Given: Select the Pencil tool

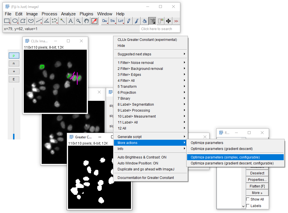Looking at the screenshot, I should tap(129, 21).
